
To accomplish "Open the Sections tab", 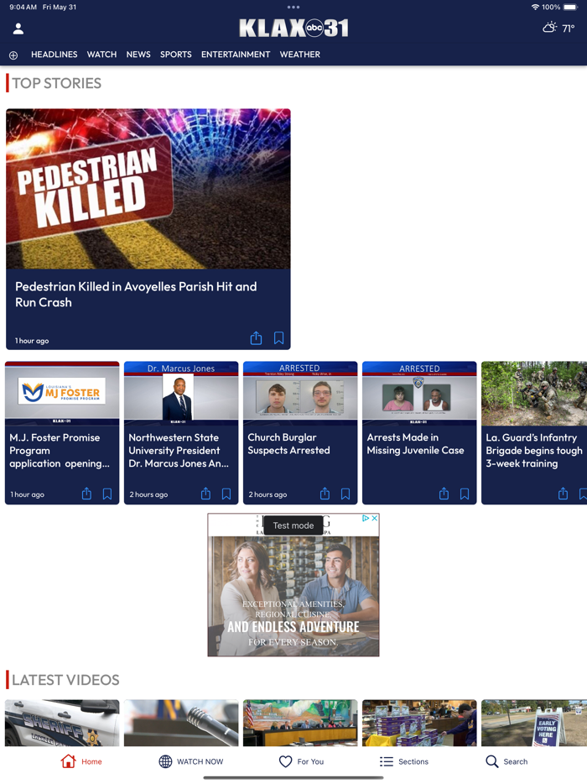I will pyautogui.click(x=403, y=761).
